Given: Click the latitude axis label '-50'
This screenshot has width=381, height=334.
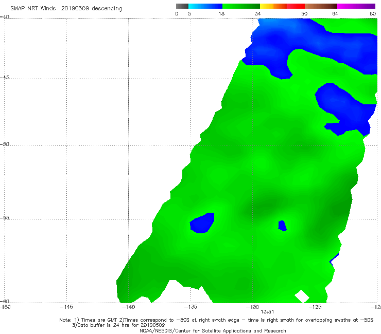Looking at the screenshot, I should (x=5, y=144).
